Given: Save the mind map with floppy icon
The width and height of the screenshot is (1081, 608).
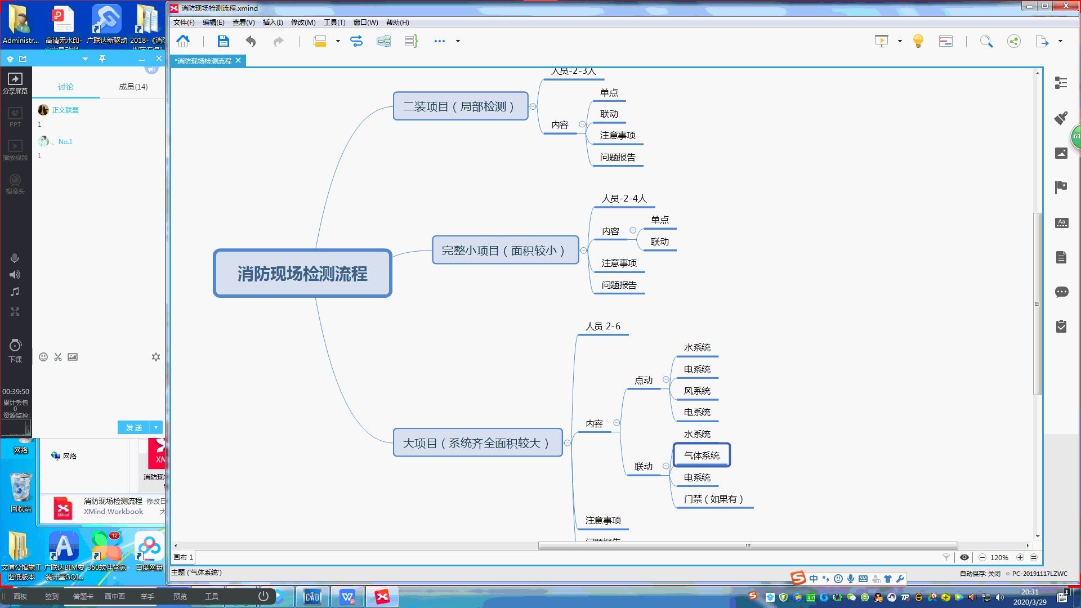Looking at the screenshot, I should [223, 41].
